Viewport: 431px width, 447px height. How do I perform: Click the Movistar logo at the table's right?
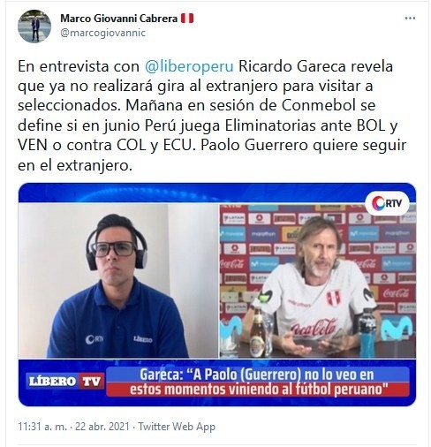397,328
